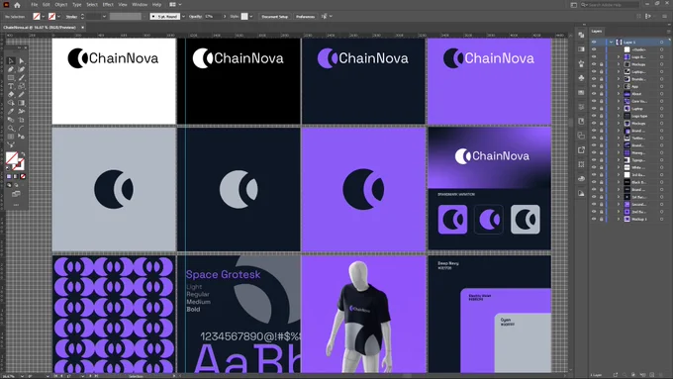The height and width of the screenshot is (379, 673).
Task: Activate the Type tool
Action: pos(11,86)
